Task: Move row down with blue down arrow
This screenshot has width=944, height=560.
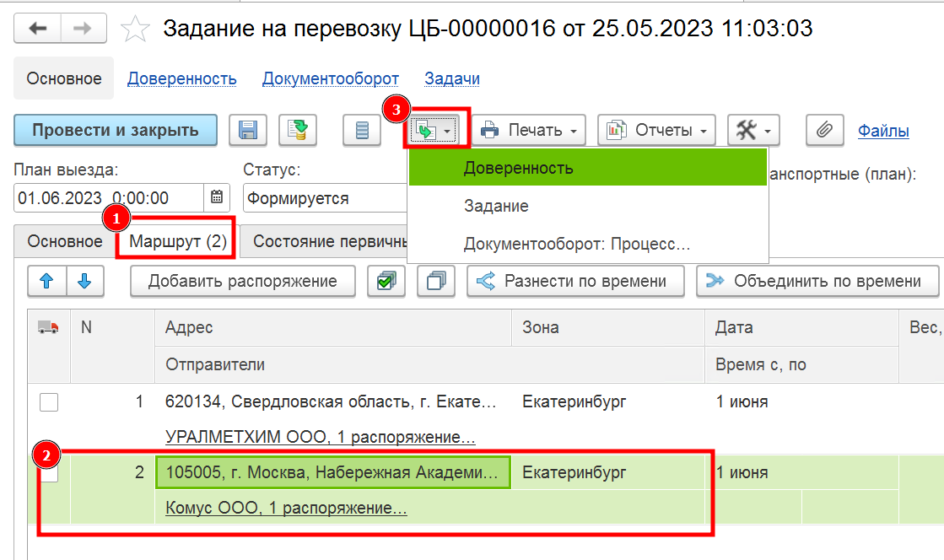Action: coord(84,281)
